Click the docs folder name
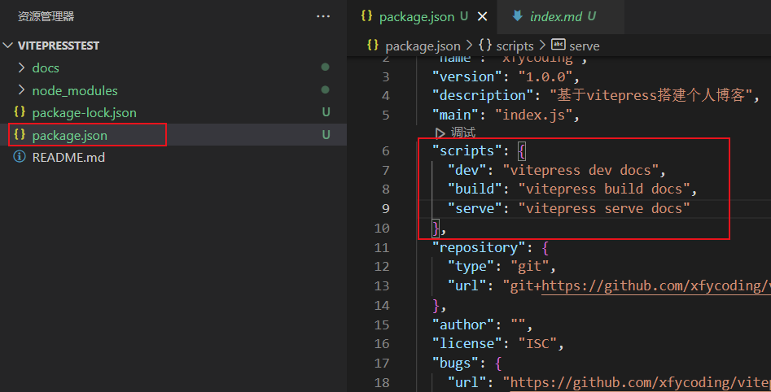771x392 pixels. [x=46, y=68]
